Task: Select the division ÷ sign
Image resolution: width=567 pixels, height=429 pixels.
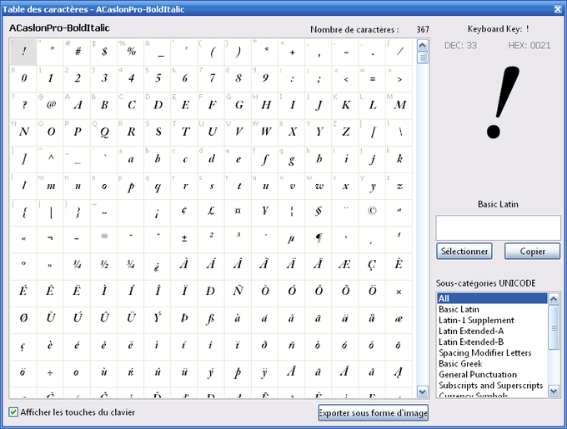Action: tap(51, 372)
